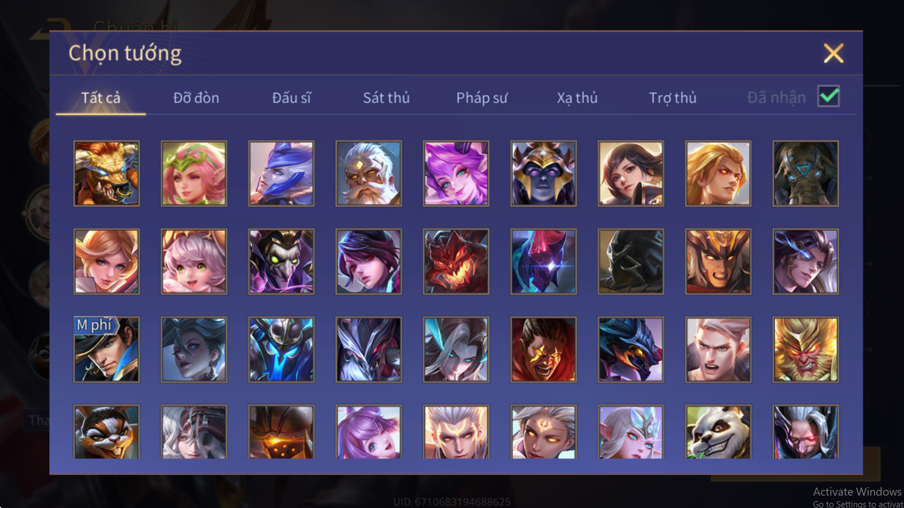Image resolution: width=904 pixels, height=508 pixels.
Task: Choose the hero tagged M phí
Action: pyautogui.click(x=106, y=349)
